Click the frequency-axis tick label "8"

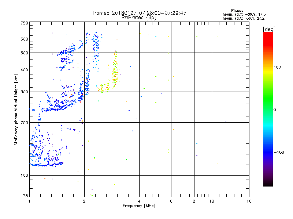(194, 201)
